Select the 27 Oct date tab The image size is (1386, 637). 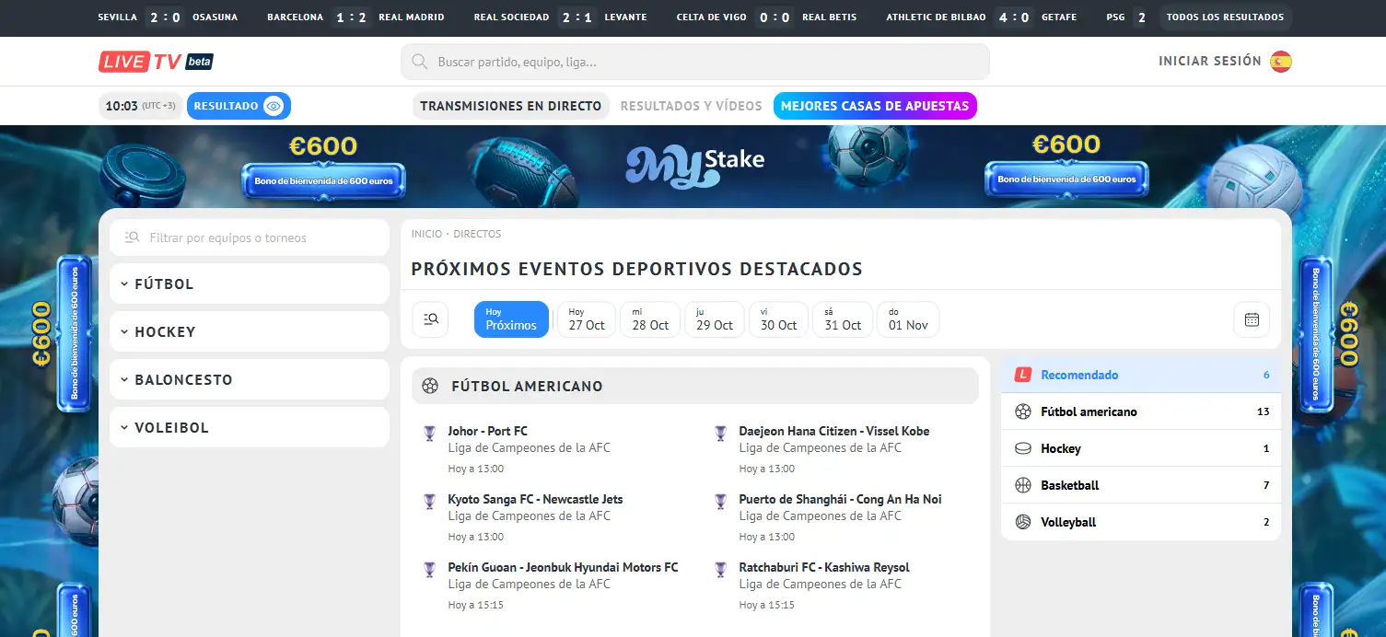pos(587,319)
